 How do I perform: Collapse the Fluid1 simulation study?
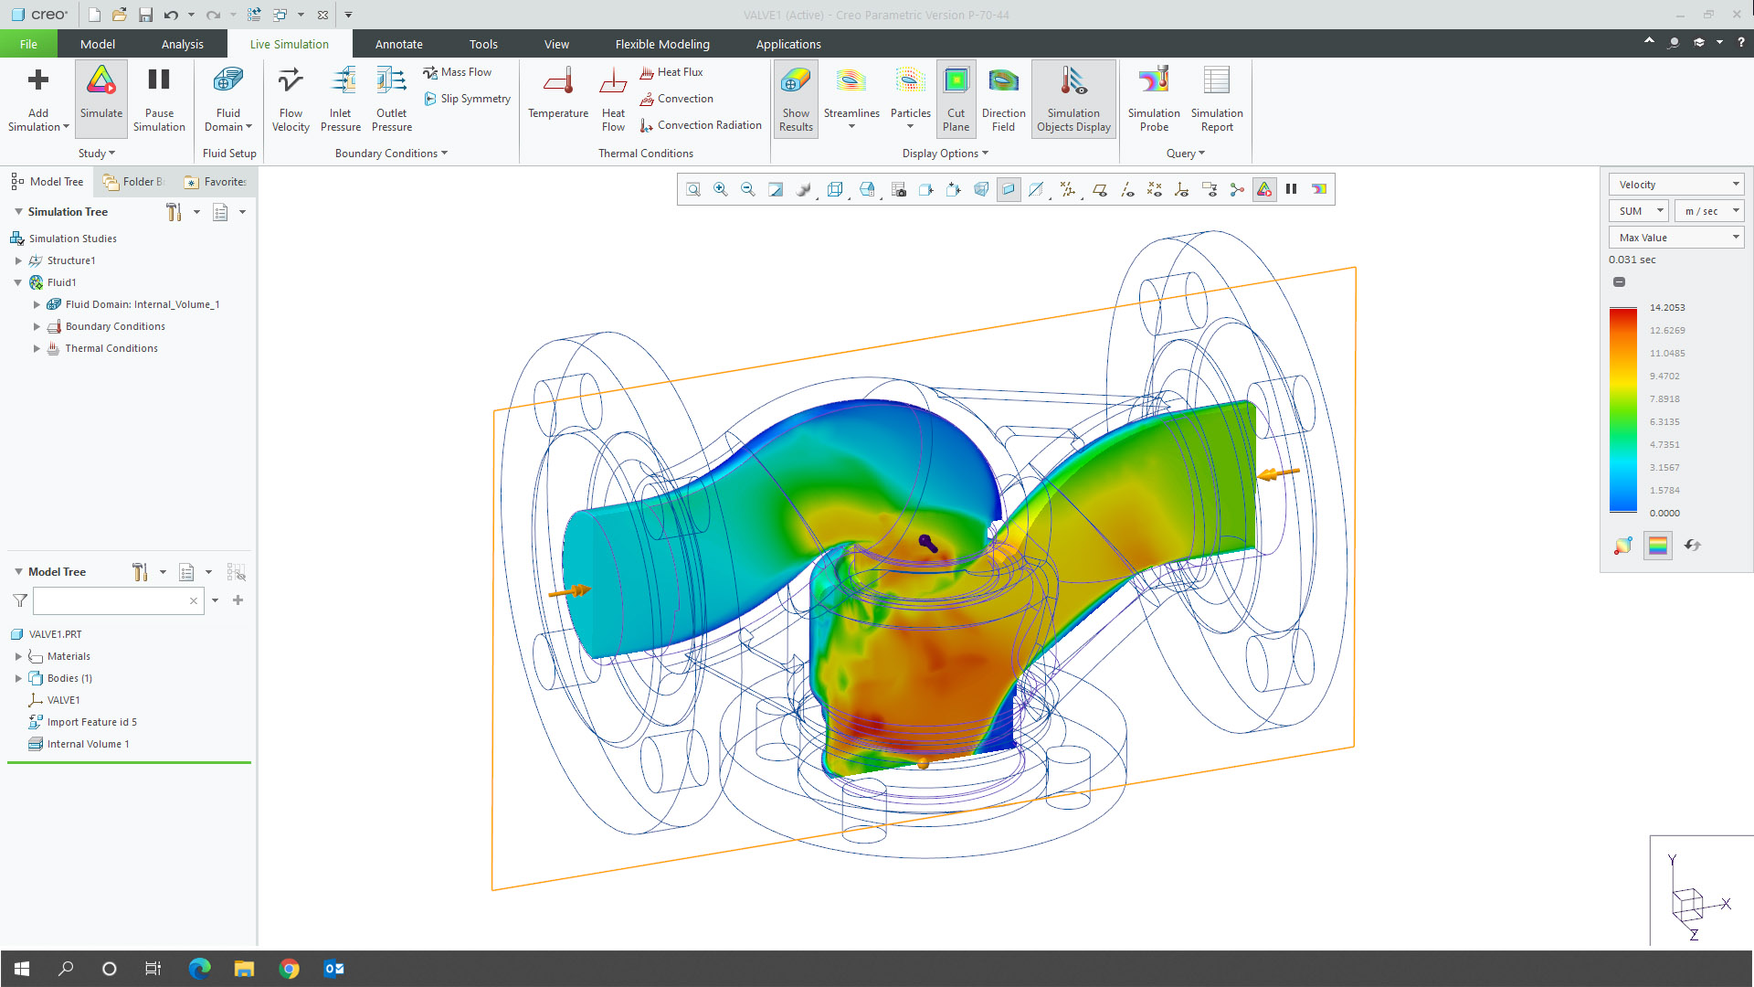coord(18,282)
